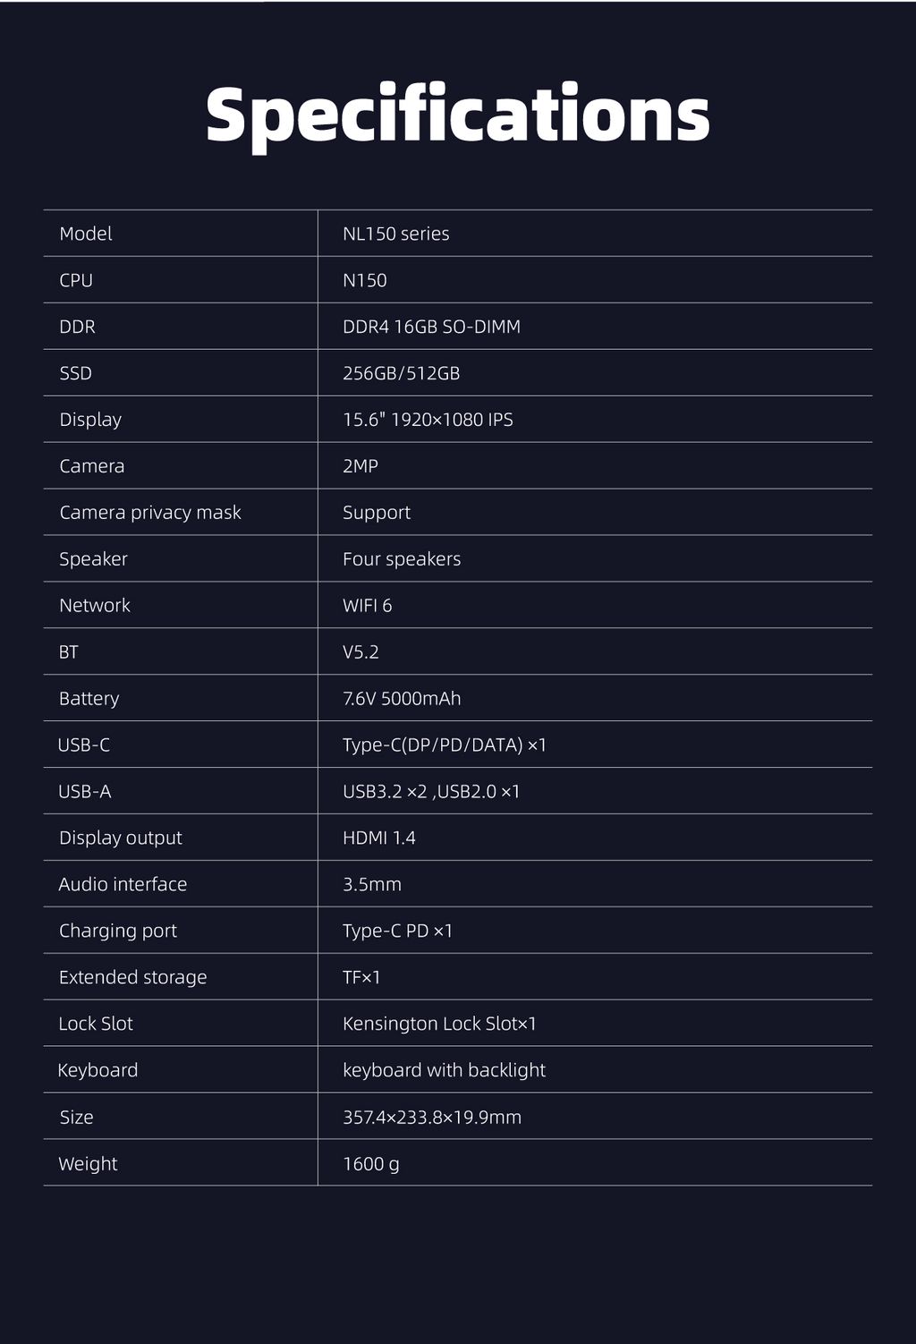Select the HDMI 1.4 value
916x1344 pixels.
pos(379,838)
